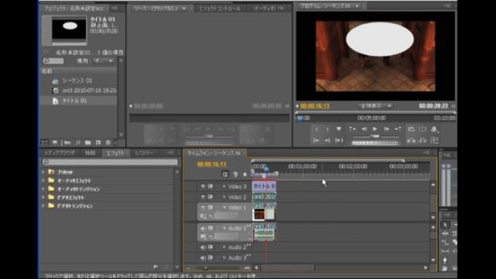Switch to the Media Browser tab
The height and width of the screenshot is (279, 496).
pos(59,153)
